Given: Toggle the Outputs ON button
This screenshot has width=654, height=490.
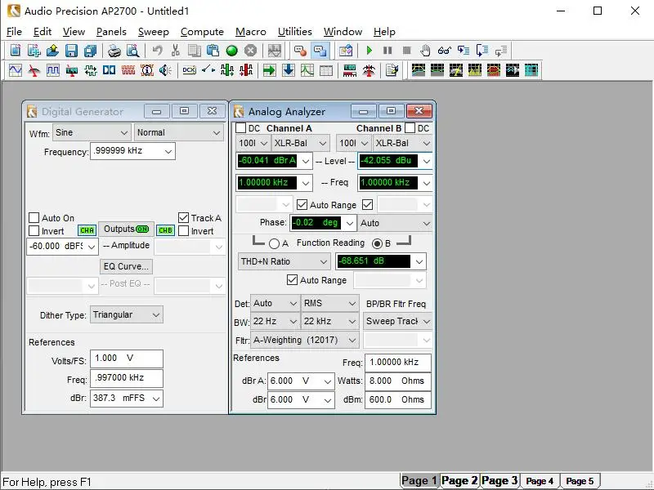Looking at the screenshot, I should tap(126, 229).
